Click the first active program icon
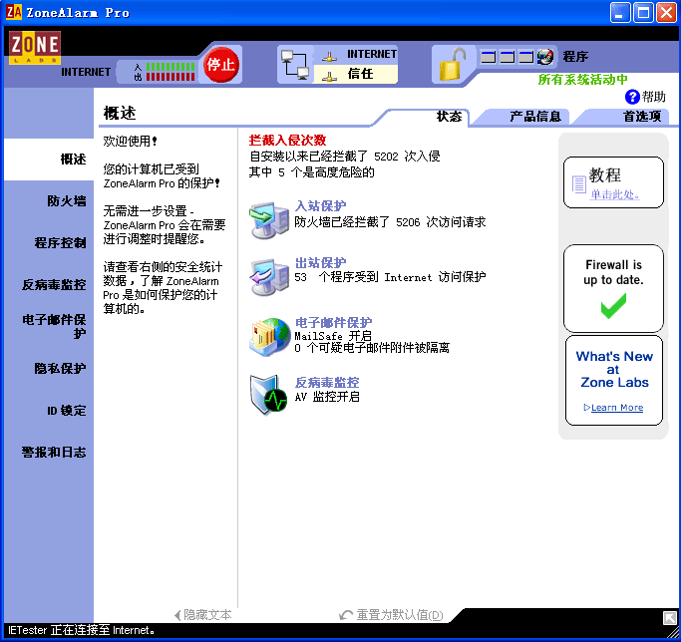Screen dimensions: 681x642 pyautogui.click(x=489, y=57)
